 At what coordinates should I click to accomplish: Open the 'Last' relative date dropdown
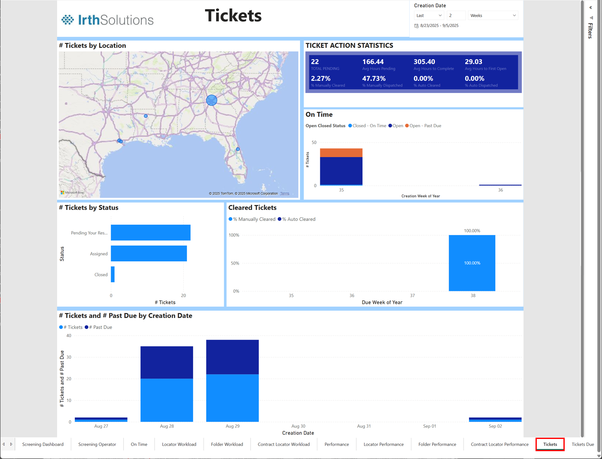click(x=429, y=15)
